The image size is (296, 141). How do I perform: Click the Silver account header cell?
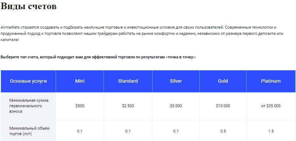[176, 81]
